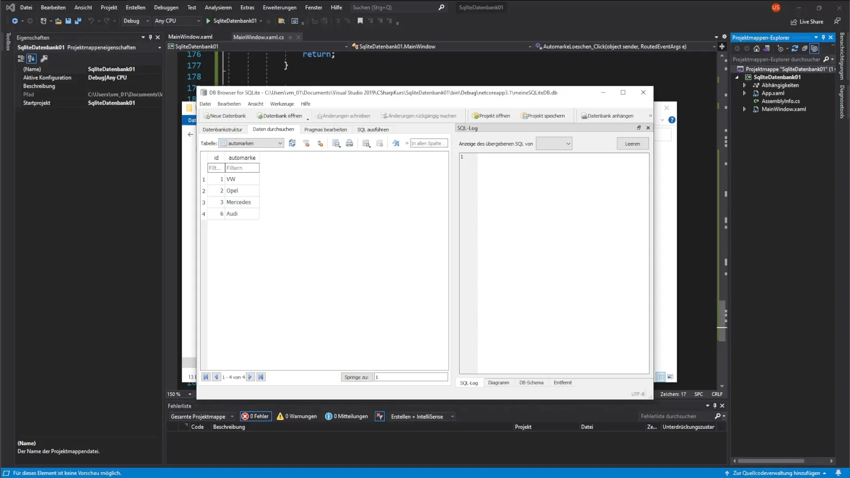Toggle the 0 Warnungen filter button

[x=297, y=416]
